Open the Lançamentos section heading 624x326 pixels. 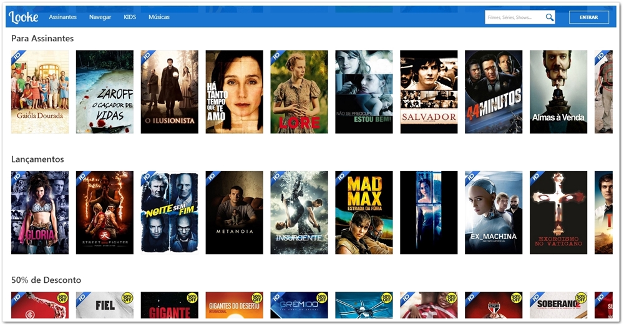(x=37, y=159)
